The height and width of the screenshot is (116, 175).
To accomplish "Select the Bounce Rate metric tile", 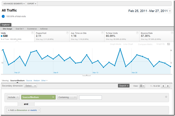I will coord(157,36).
